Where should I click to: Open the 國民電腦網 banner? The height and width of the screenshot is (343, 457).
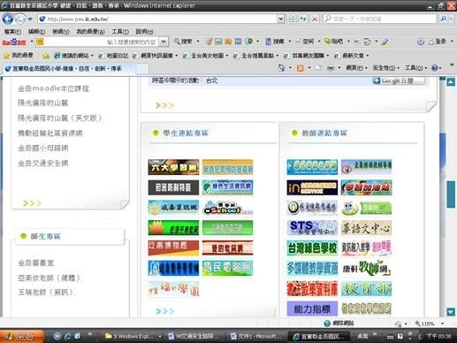[x=227, y=268]
